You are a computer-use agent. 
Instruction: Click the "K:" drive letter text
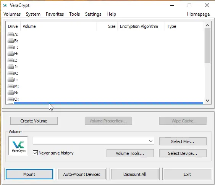tap(16, 73)
